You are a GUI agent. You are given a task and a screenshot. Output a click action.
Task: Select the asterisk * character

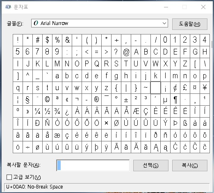point(106,40)
